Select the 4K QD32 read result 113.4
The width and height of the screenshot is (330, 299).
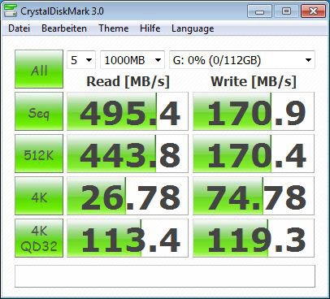128,238
